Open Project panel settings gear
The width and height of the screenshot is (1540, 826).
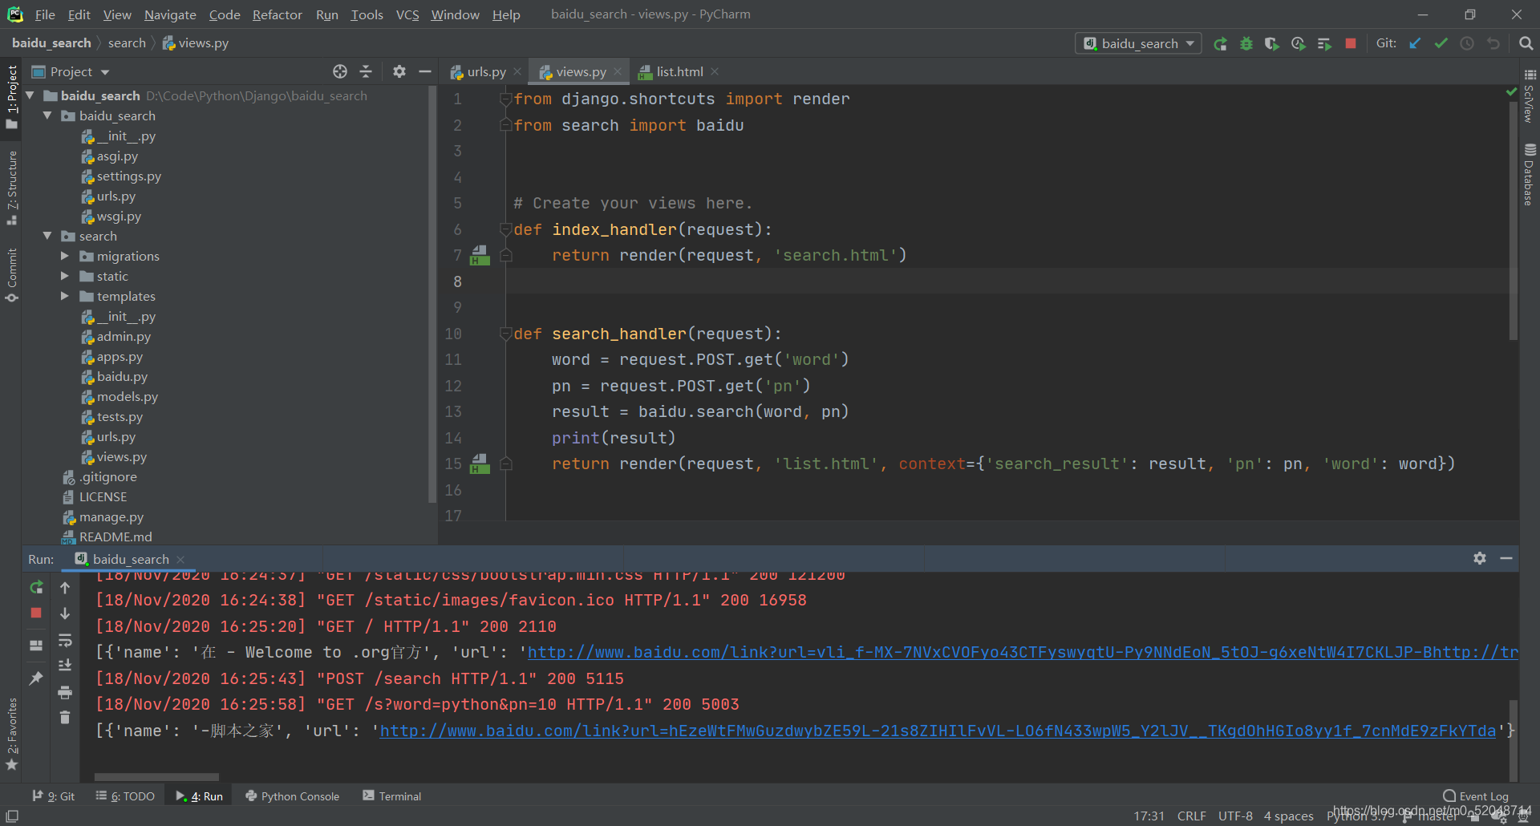click(399, 71)
